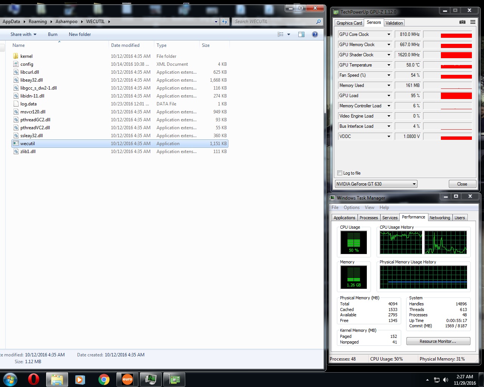Open the Processes tab in Task Manager
Viewport: 484px width, 387px height.
[369, 218]
